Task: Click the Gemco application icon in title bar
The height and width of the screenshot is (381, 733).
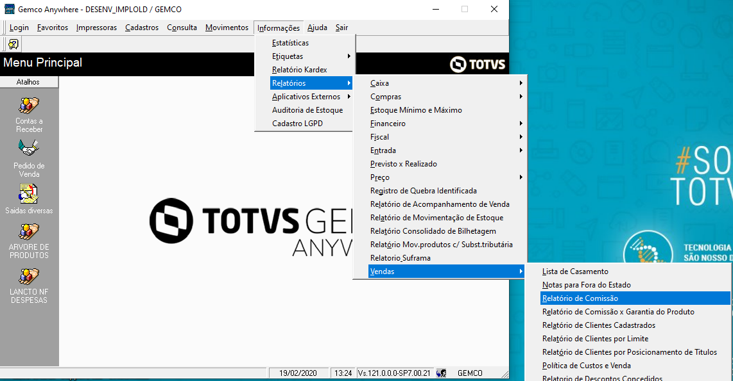Action: [x=10, y=9]
